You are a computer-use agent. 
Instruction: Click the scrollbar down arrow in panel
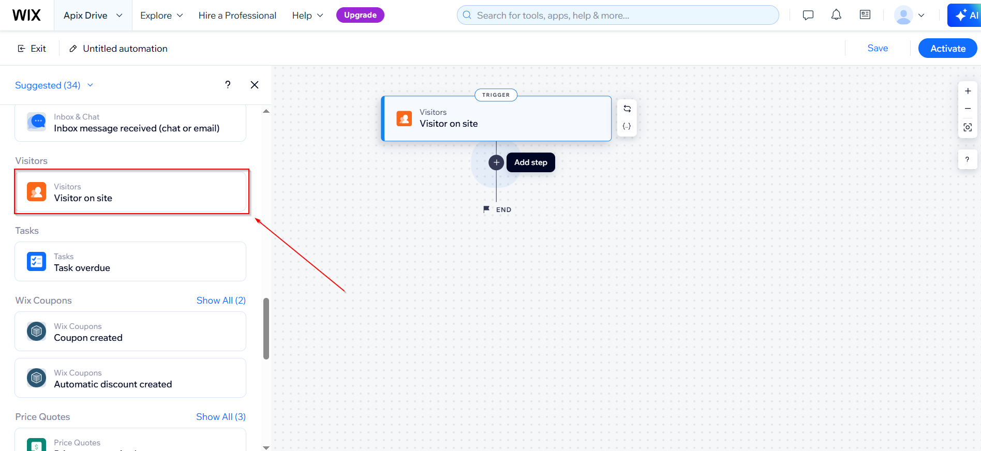[x=266, y=447]
